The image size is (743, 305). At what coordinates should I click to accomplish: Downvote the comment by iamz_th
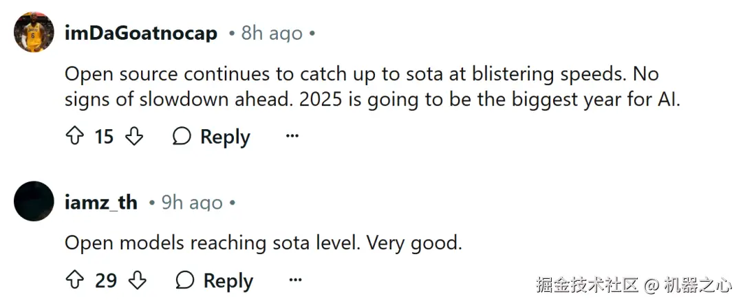click(138, 280)
